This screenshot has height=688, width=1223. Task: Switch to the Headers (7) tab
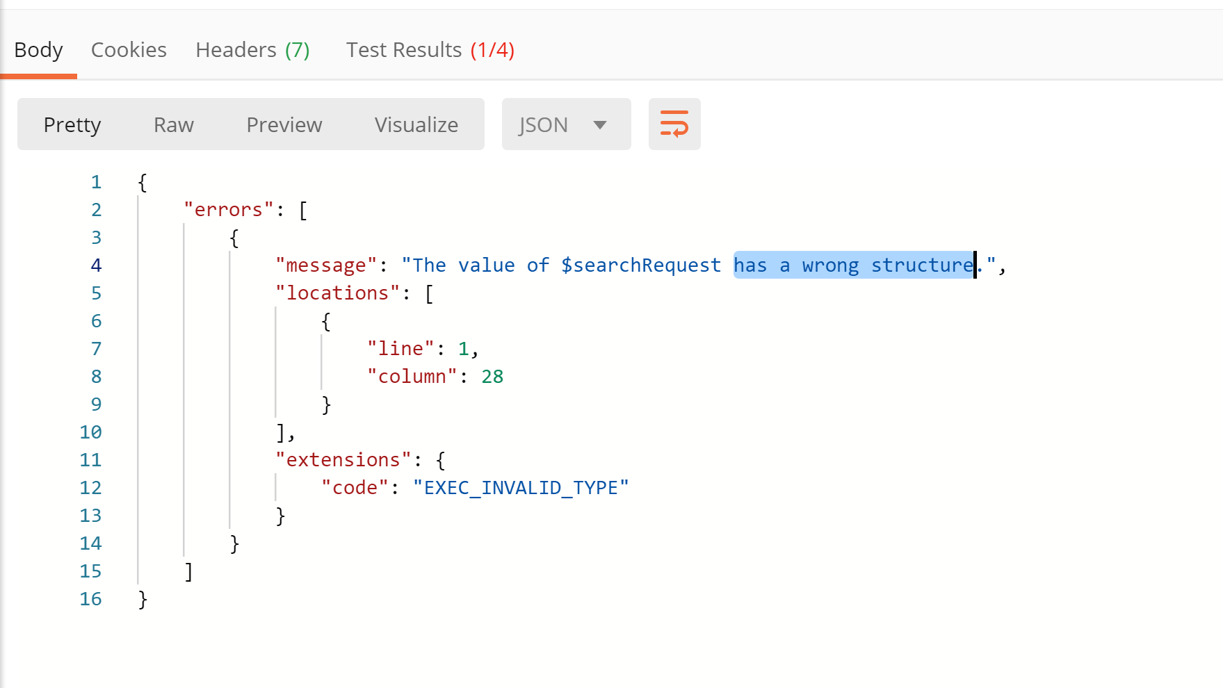[252, 49]
